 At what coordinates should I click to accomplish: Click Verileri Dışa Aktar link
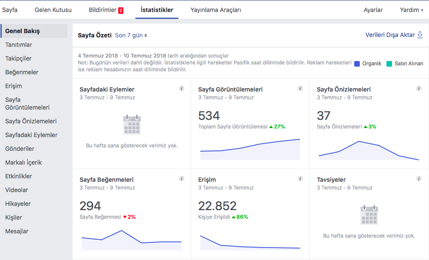pos(390,35)
